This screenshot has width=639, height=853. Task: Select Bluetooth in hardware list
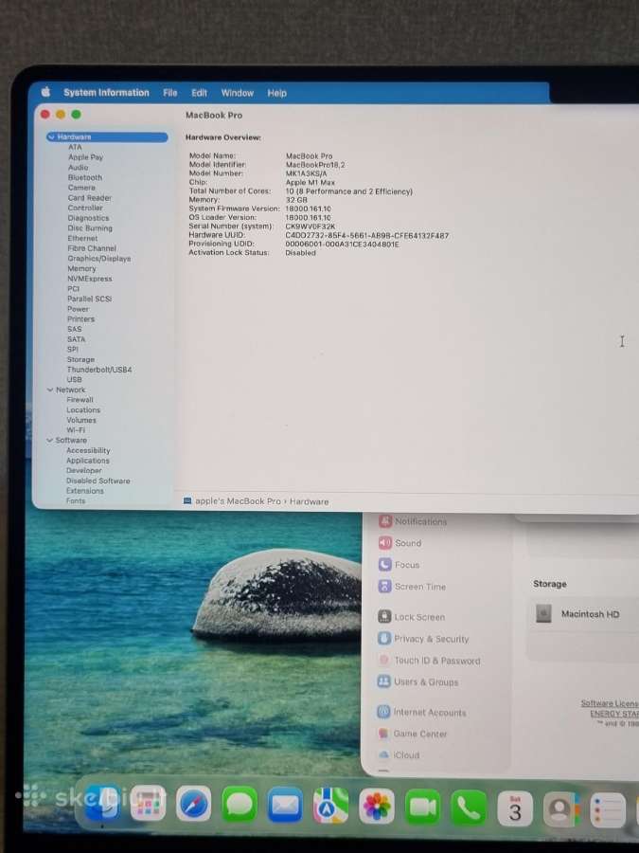(x=85, y=177)
